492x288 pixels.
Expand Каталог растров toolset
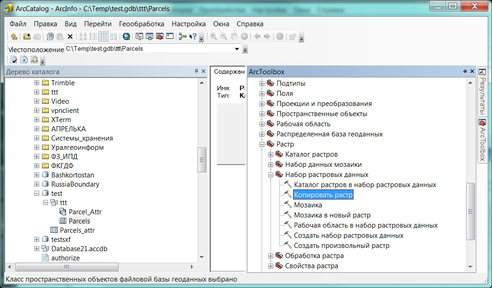270,154
